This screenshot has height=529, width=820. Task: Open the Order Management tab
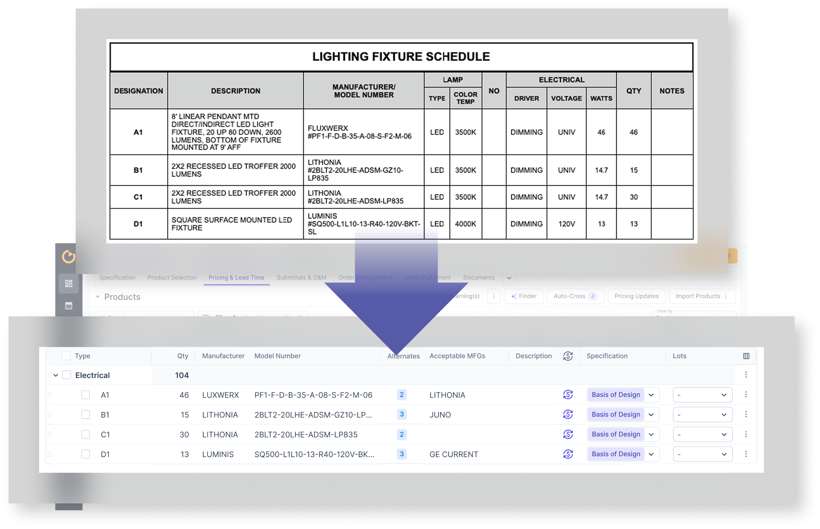coord(365,277)
